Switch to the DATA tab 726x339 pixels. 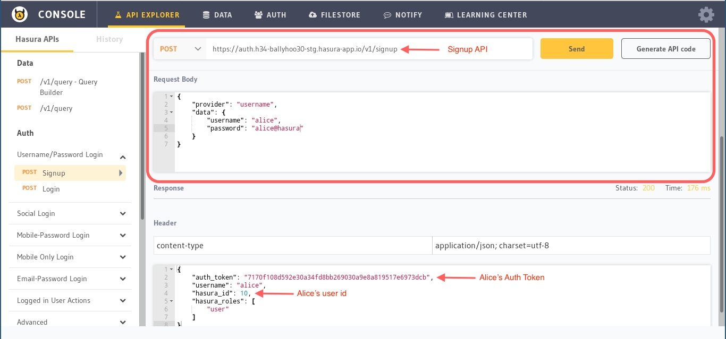pyautogui.click(x=217, y=15)
